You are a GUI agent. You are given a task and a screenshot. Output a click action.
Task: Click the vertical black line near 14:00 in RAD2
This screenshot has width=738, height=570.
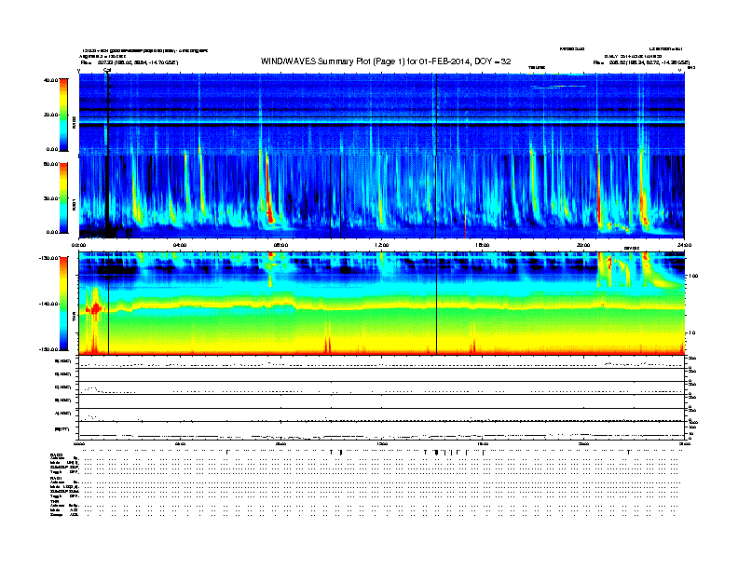436,115
